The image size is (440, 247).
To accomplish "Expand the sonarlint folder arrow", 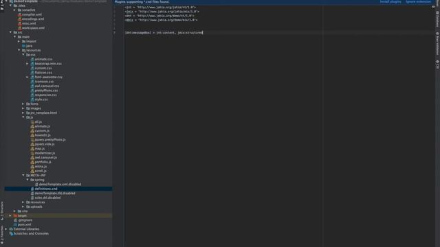I will (15, 10).
